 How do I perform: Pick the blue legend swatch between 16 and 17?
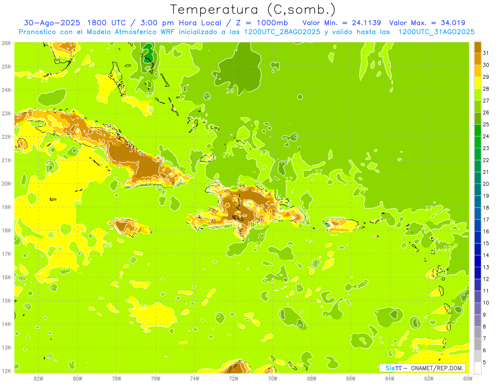(x=478, y=225)
